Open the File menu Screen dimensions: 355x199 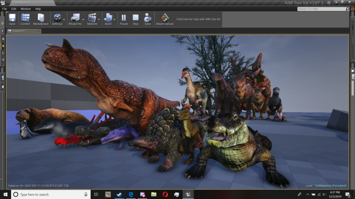(4, 9)
